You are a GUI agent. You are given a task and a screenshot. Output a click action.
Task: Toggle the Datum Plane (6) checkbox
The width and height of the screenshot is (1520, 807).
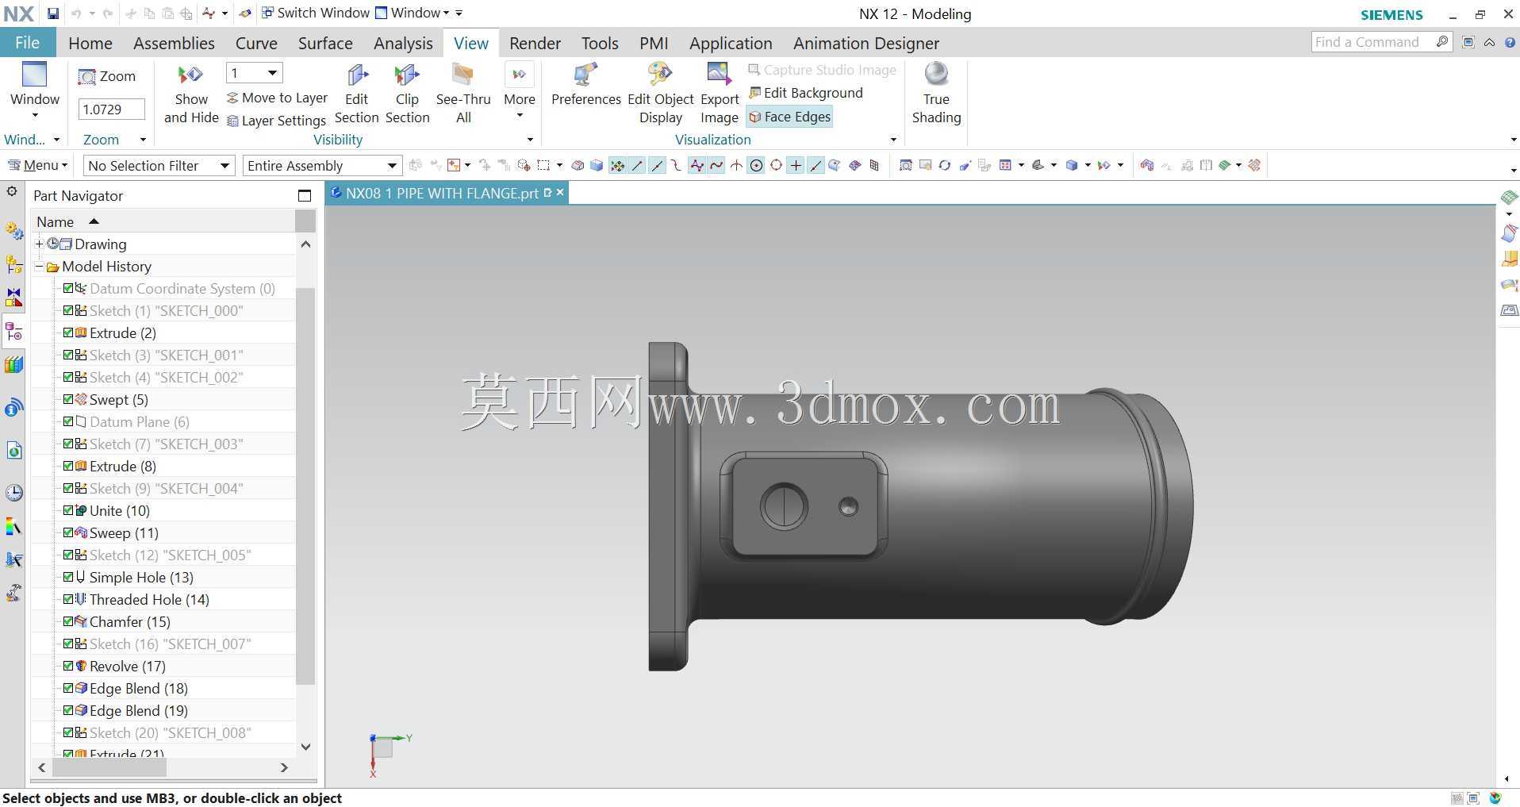[x=68, y=421]
